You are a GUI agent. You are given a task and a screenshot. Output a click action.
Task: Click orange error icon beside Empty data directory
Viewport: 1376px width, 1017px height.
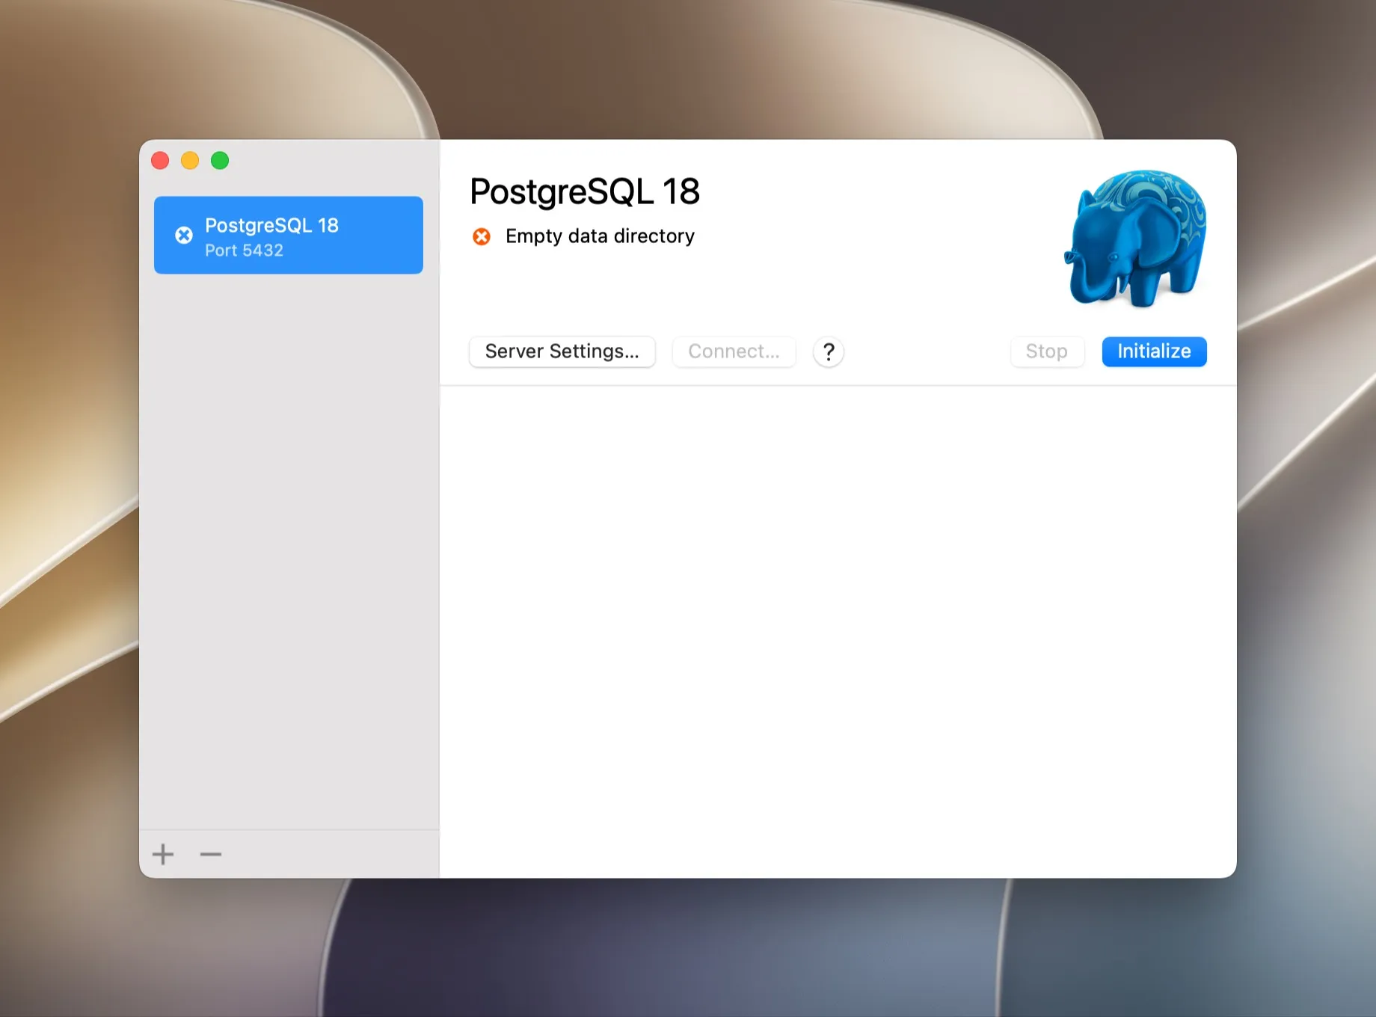tap(482, 237)
